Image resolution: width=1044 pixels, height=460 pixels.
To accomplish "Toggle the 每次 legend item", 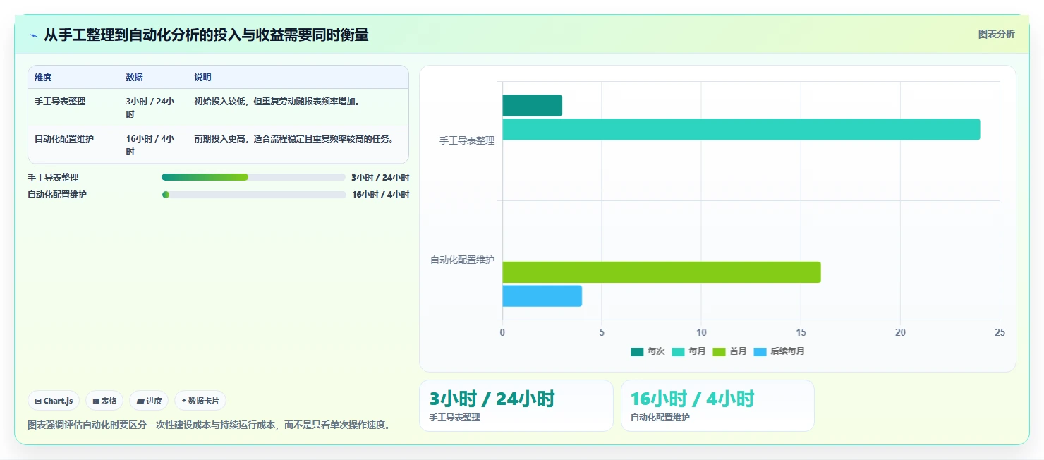I will point(648,351).
